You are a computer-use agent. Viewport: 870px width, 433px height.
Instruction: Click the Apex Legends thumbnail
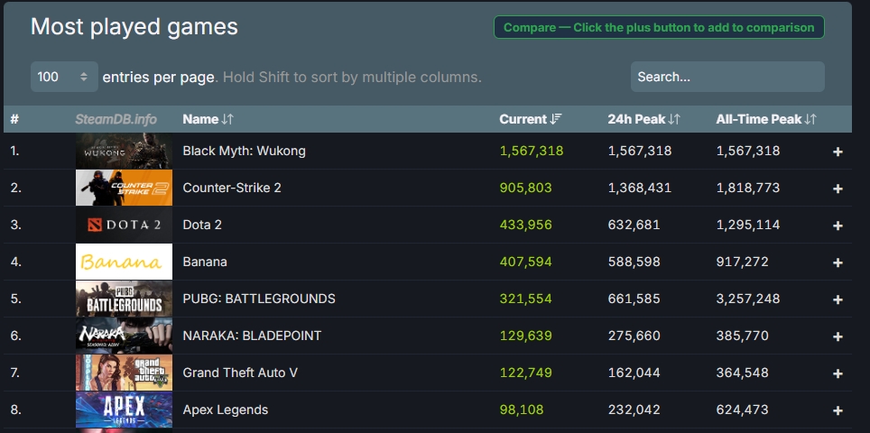click(x=124, y=410)
